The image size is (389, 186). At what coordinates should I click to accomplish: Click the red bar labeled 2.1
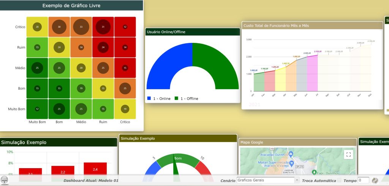[x=30, y=174]
